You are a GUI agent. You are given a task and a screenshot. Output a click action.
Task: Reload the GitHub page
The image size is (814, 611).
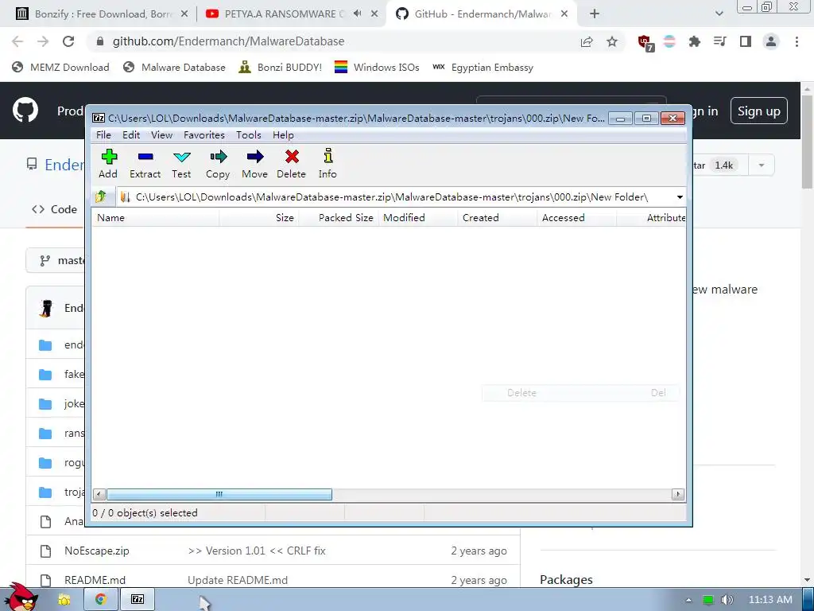(x=68, y=41)
